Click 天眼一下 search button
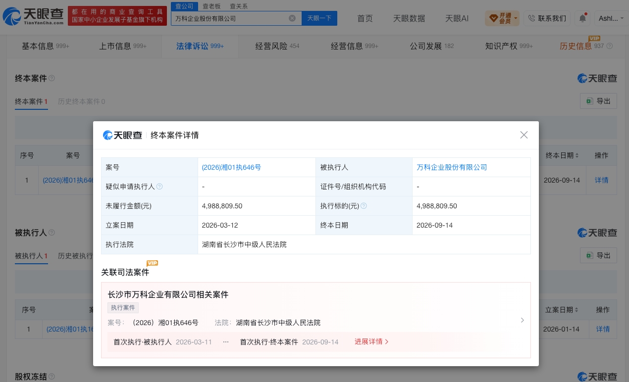 click(319, 18)
